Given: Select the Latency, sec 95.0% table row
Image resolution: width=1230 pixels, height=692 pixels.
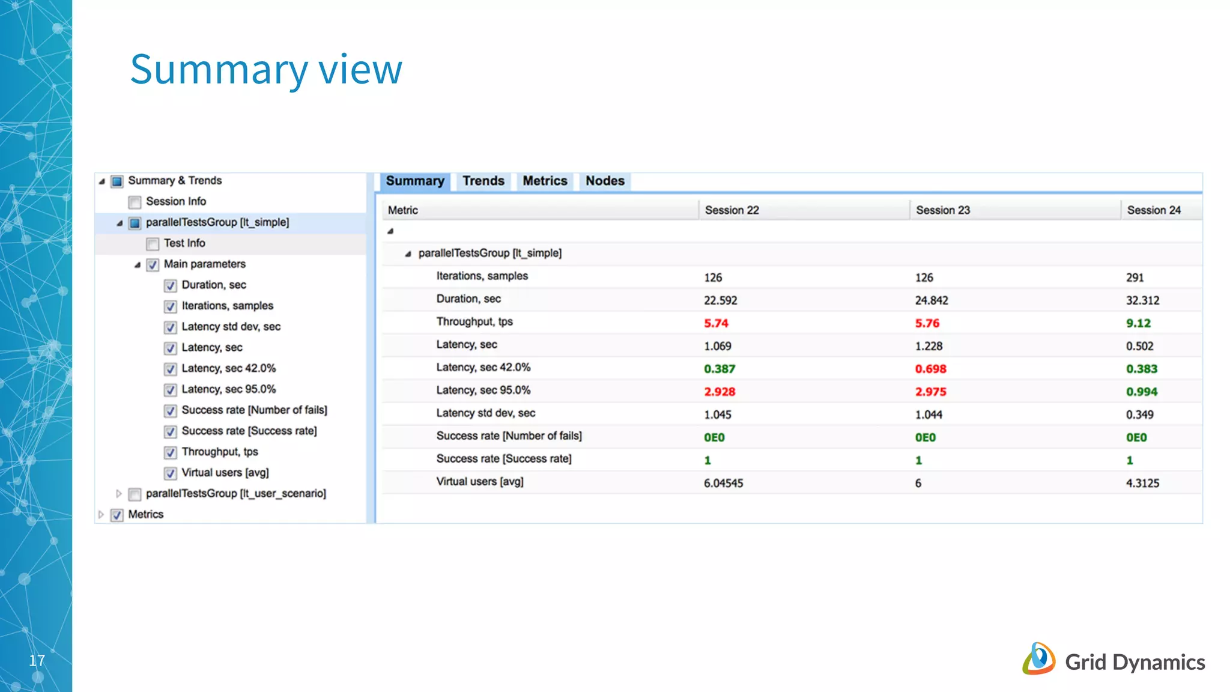Looking at the screenshot, I should 792,391.
